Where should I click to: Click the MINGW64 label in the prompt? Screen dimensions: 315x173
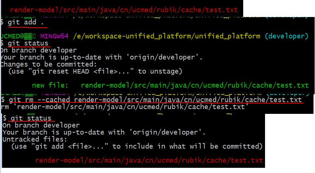point(54,36)
